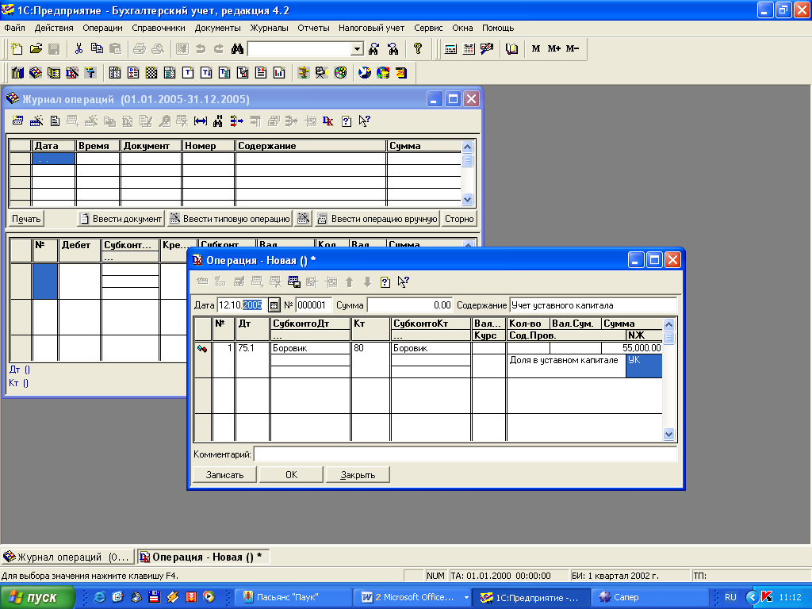Click the Сумма field showing 0.00

pyautogui.click(x=410, y=305)
